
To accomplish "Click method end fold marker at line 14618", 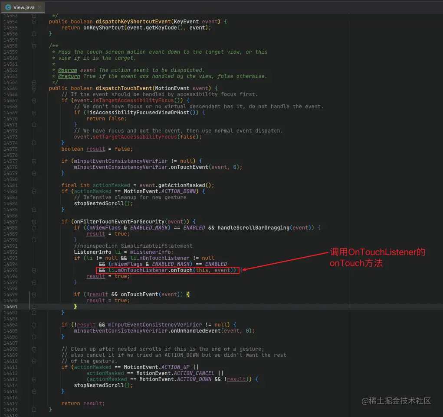I will click(x=34, y=410).
